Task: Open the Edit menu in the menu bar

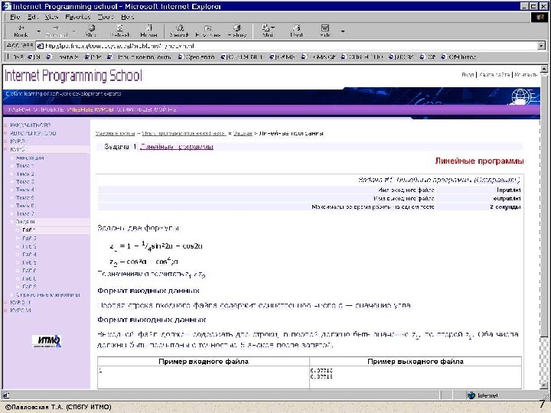Action: [x=32, y=17]
